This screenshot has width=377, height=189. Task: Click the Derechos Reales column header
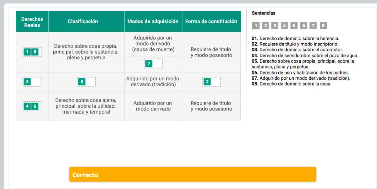point(32,21)
